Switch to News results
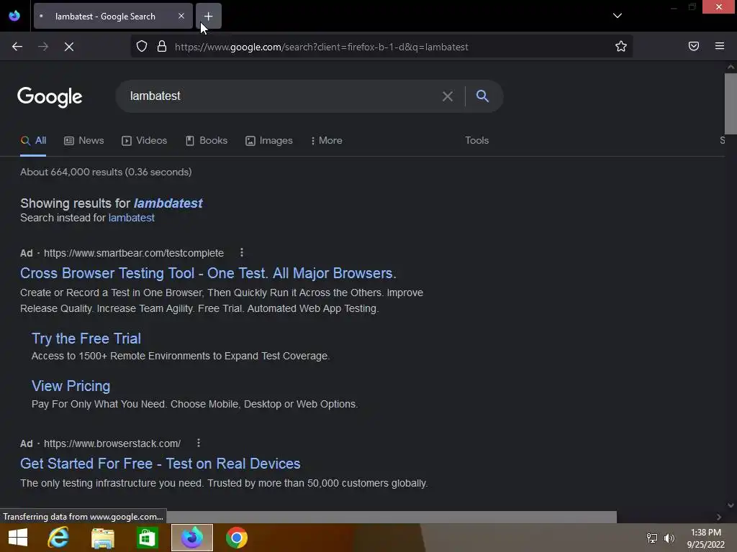The width and height of the screenshot is (737, 552). click(84, 141)
